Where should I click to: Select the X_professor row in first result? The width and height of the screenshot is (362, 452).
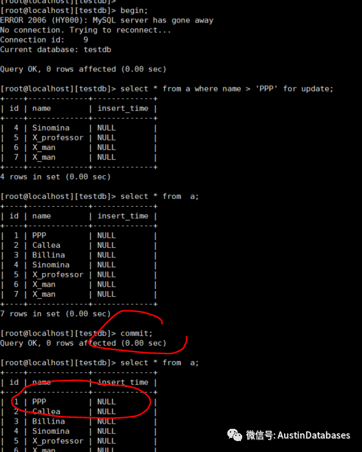[x=79, y=138]
